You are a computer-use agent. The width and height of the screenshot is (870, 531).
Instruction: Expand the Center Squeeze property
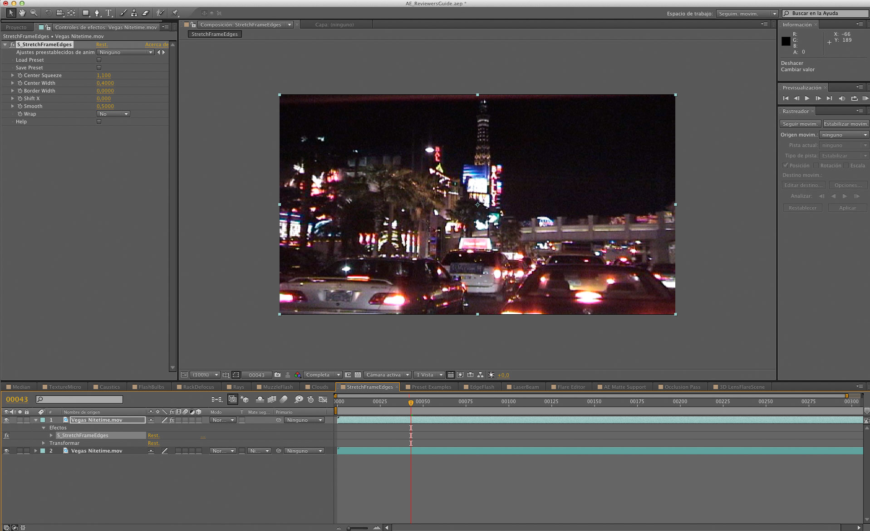12,75
